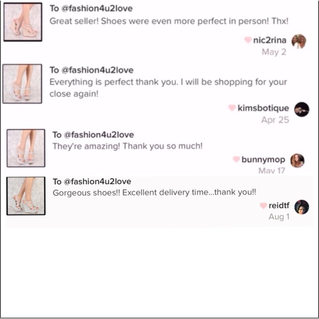Screen dimensions: 319x319
Task: Select the 'Everything is perfect' review text
Action: (x=168, y=88)
